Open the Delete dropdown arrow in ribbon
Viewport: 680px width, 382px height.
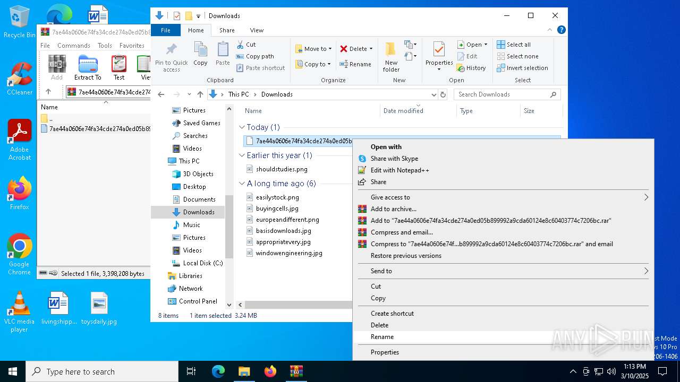pyautogui.click(x=371, y=49)
